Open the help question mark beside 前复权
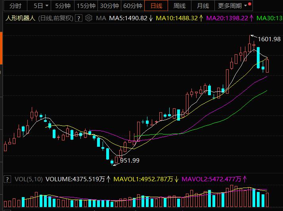 79,18
